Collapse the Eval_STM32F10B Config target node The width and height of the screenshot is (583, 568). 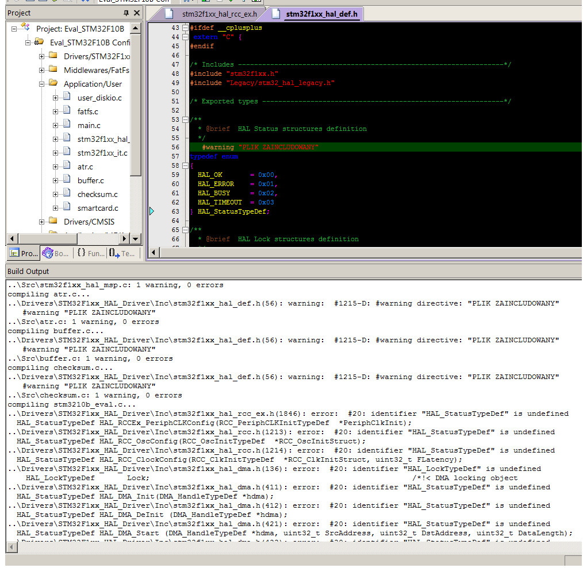28,42
